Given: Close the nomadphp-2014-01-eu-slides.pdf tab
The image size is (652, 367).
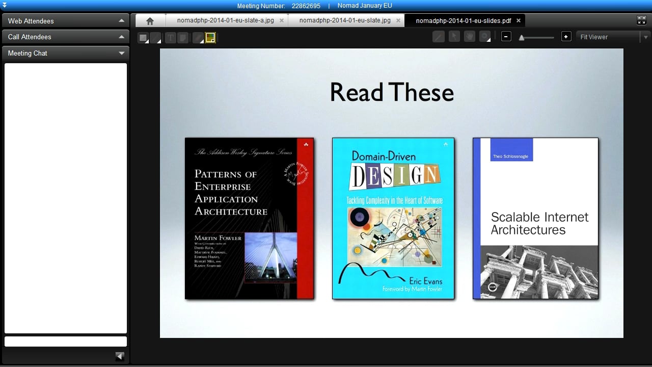Looking at the screenshot, I should [519, 21].
